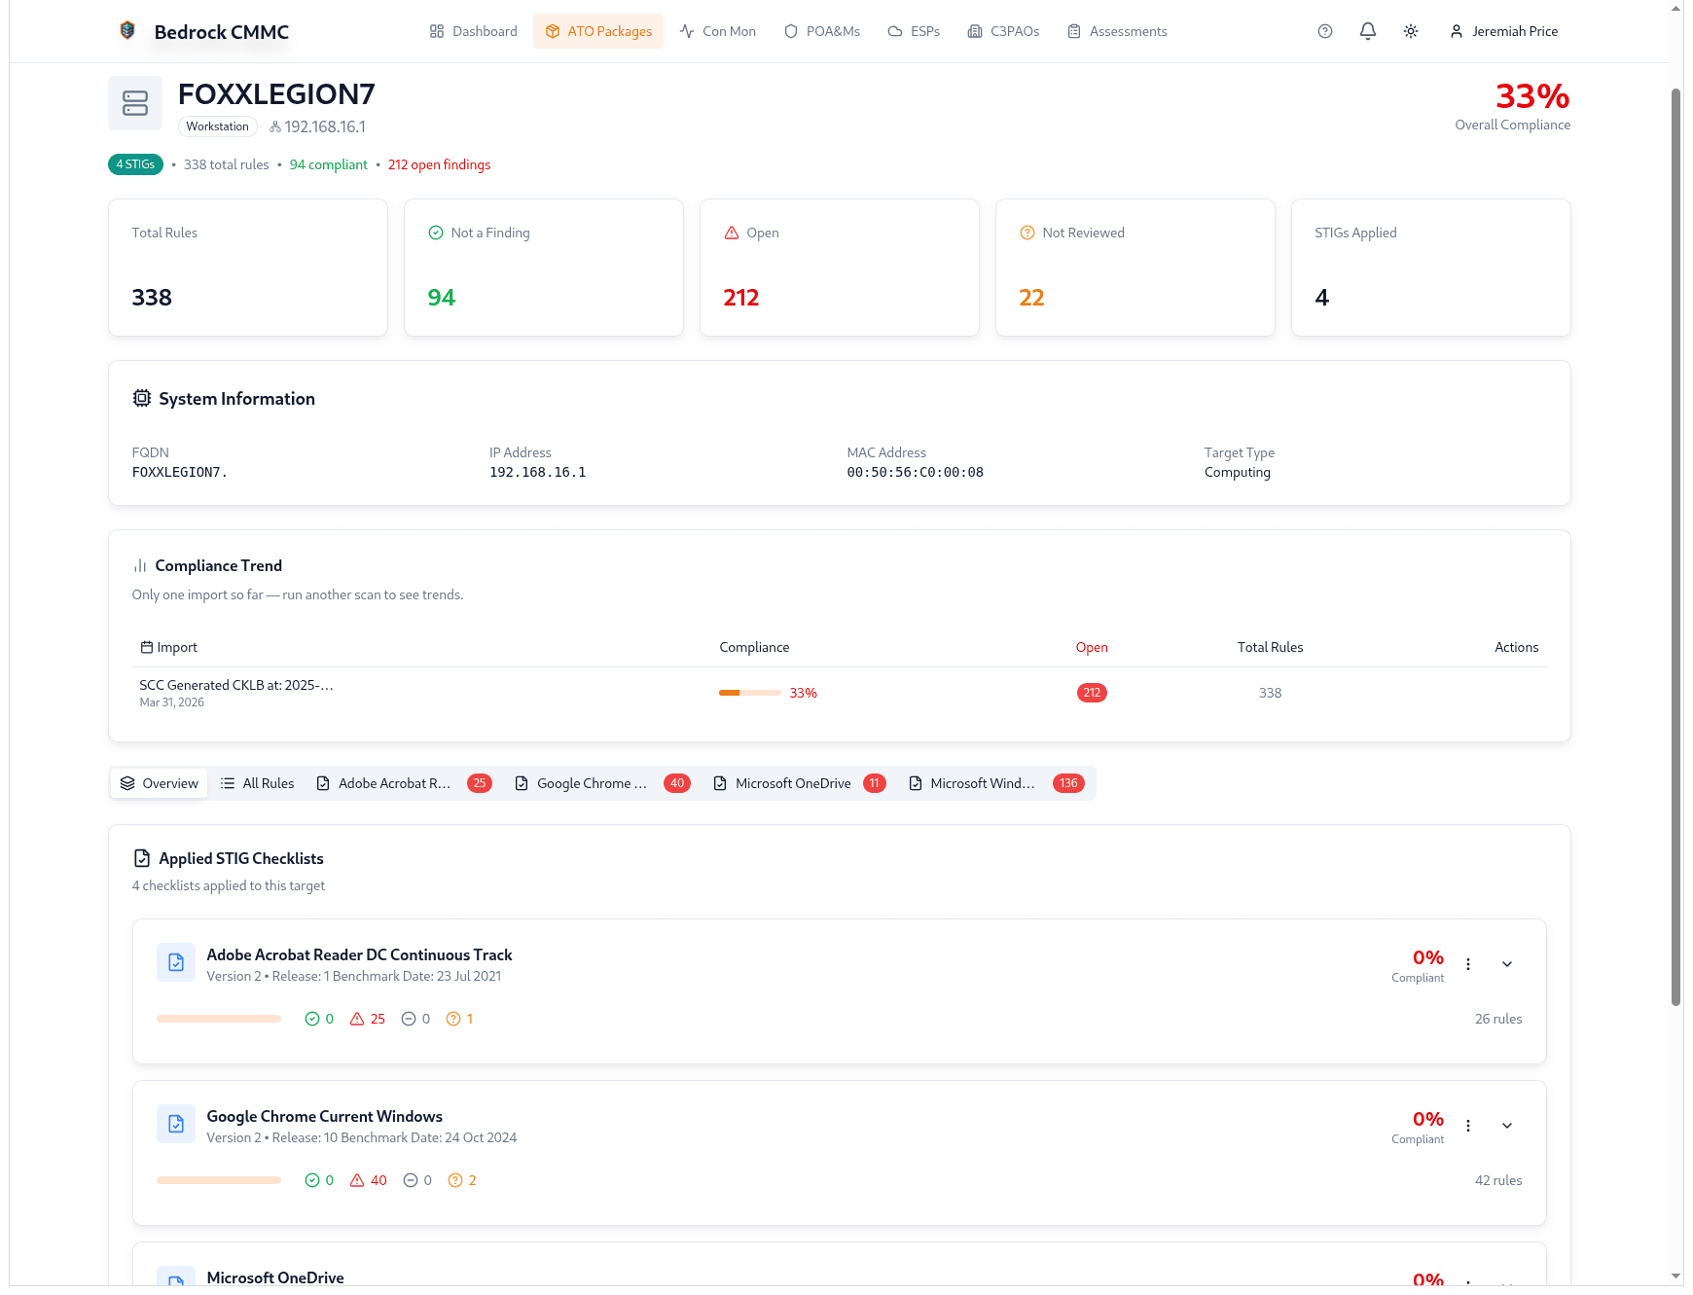Open the notifications bell
Screen dimensions: 1693x1295
[x=1367, y=31]
